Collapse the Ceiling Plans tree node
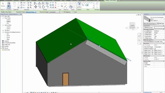165x93 pixels. [x=3, y=25]
